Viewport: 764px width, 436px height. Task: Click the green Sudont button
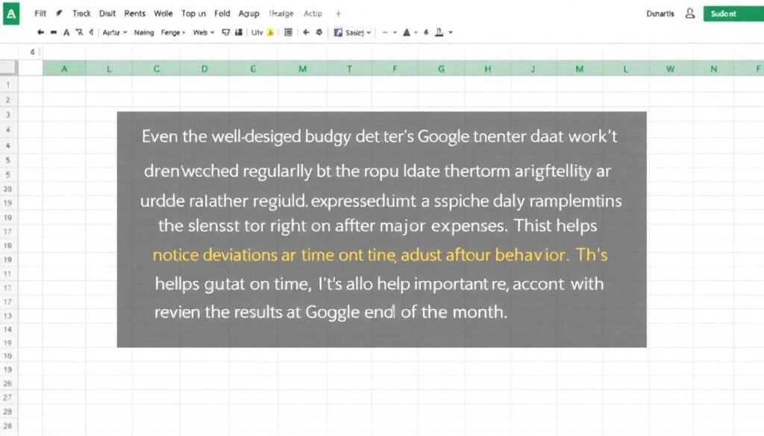pos(733,13)
